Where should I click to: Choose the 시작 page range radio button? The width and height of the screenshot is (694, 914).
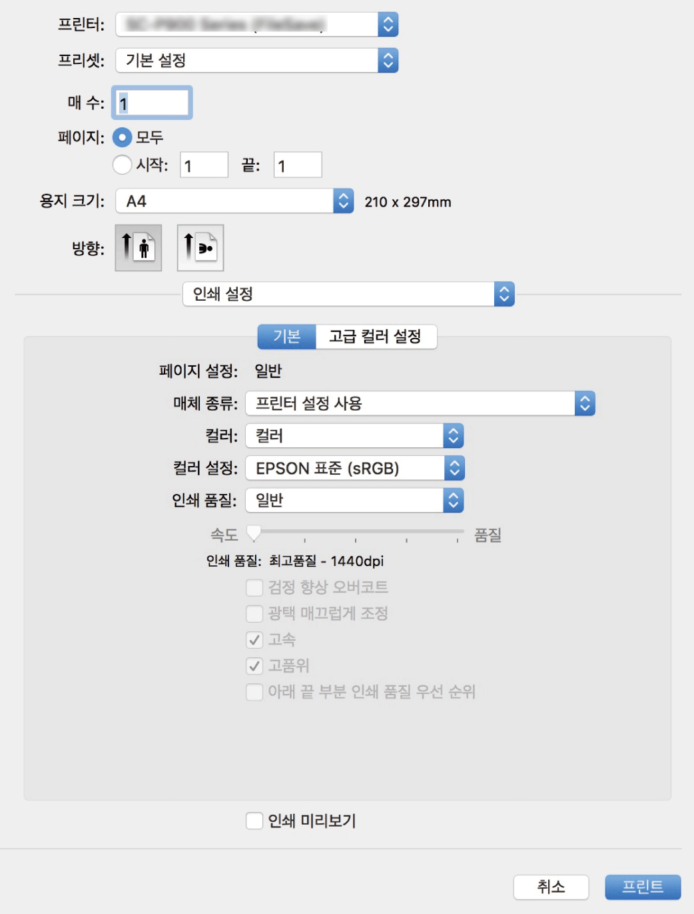[122, 165]
